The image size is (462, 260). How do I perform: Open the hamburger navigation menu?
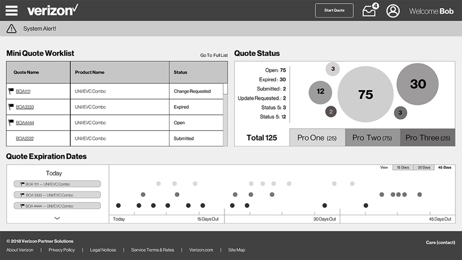coord(11,10)
